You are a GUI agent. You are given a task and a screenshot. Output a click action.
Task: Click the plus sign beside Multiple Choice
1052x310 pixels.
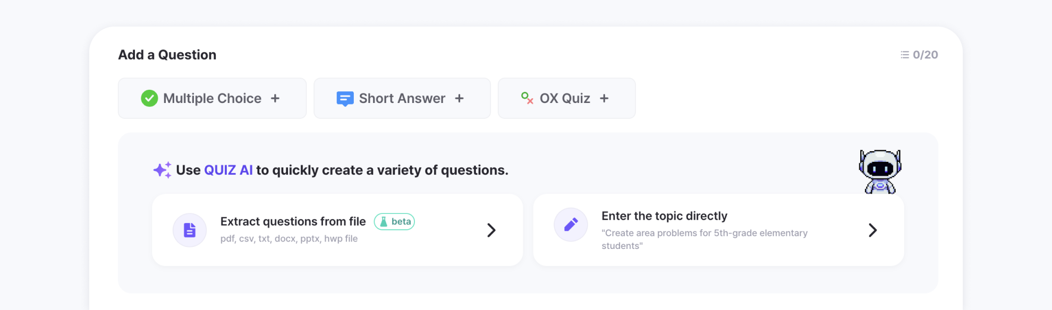[x=275, y=98]
